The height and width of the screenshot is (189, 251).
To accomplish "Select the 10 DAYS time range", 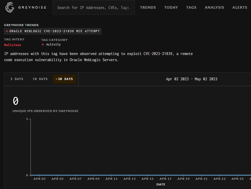I will tap(40, 79).
